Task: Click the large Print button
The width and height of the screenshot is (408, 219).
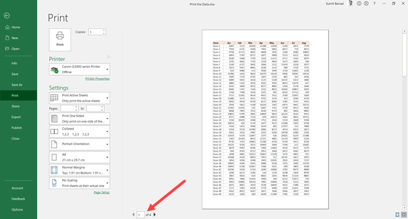Action: [x=60, y=39]
